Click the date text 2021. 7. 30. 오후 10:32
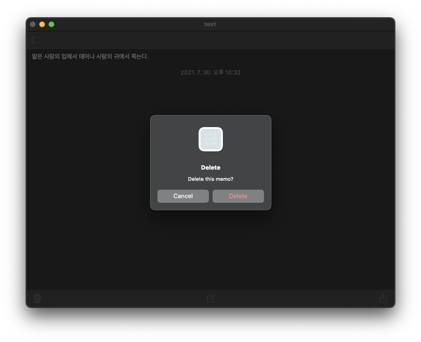Viewport: 421px width, 342px height. (x=210, y=72)
